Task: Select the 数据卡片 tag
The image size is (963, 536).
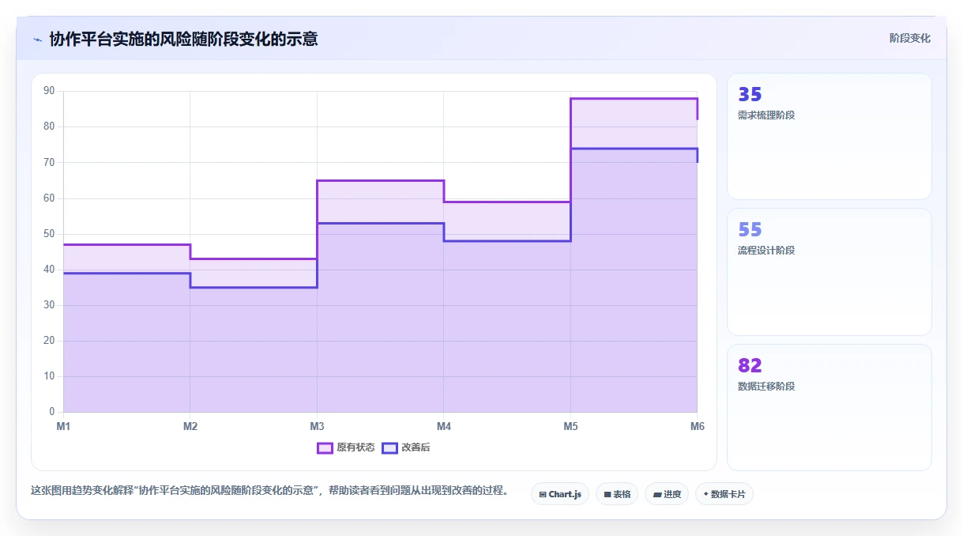Action: tap(724, 494)
